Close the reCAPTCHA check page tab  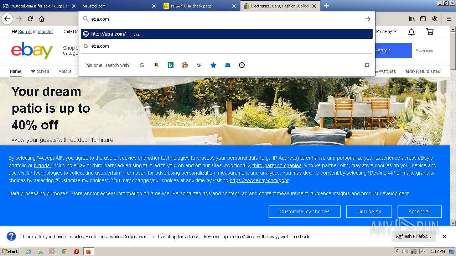click(x=234, y=6)
